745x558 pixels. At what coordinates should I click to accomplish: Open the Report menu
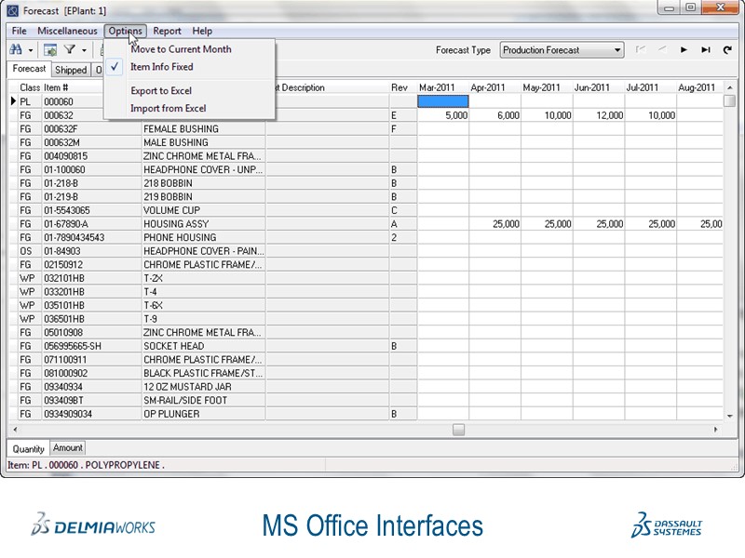click(168, 31)
